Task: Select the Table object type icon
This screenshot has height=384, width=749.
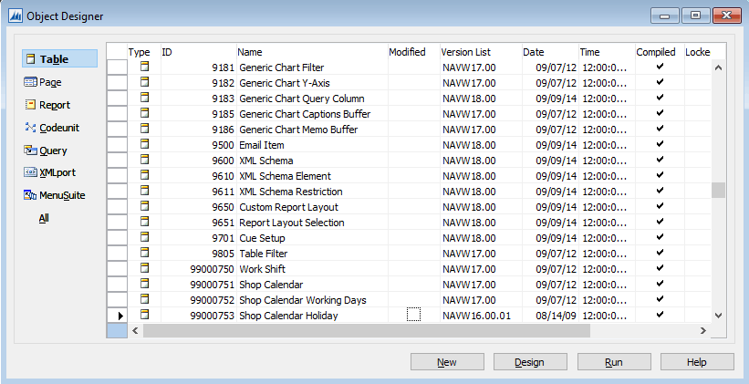Action: click(x=31, y=59)
